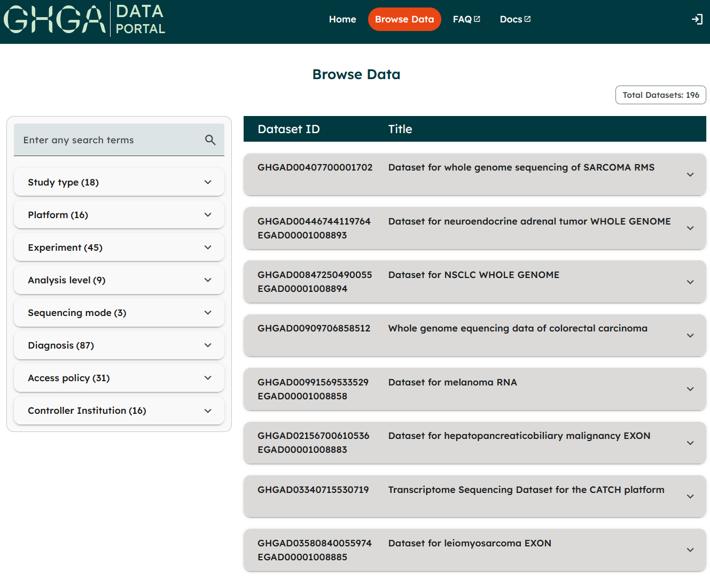Expand SARCOMA RMS dataset row chevron
This screenshot has height=579, width=710.
click(690, 175)
